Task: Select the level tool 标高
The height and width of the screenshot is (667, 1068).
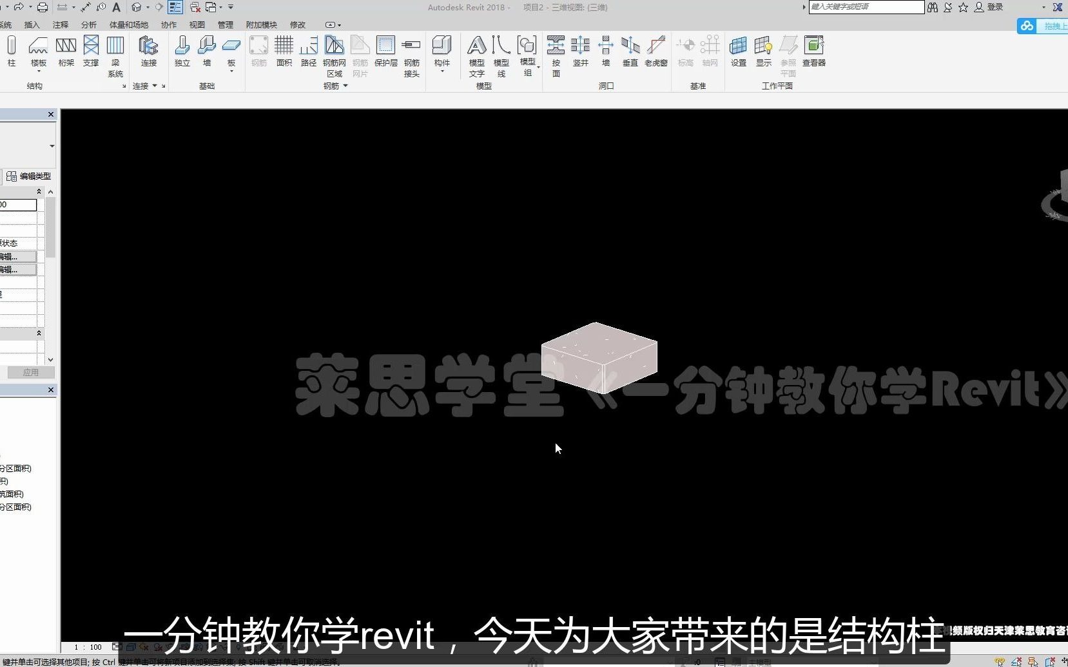Action: click(x=685, y=52)
